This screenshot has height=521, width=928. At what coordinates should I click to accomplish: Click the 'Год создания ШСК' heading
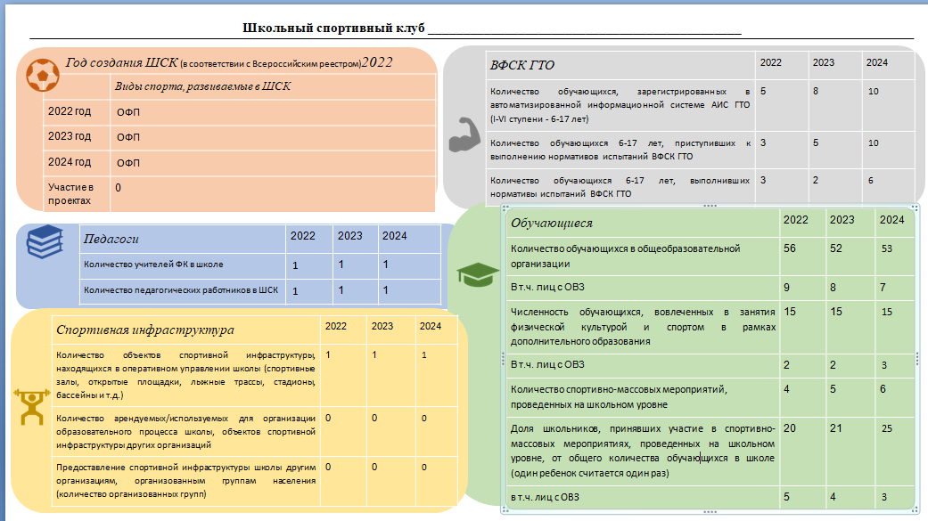click(121, 62)
